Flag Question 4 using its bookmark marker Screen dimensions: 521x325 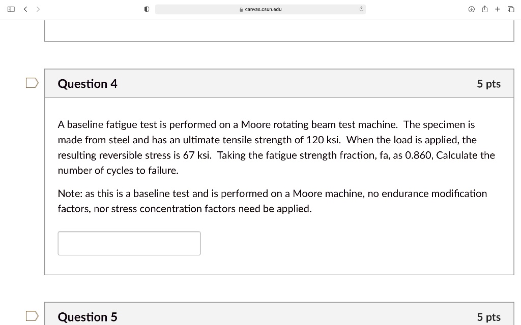[32, 81]
